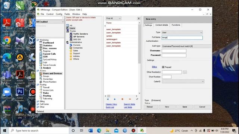
Task: Go to previous record arrow
Action: click(108, 99)
